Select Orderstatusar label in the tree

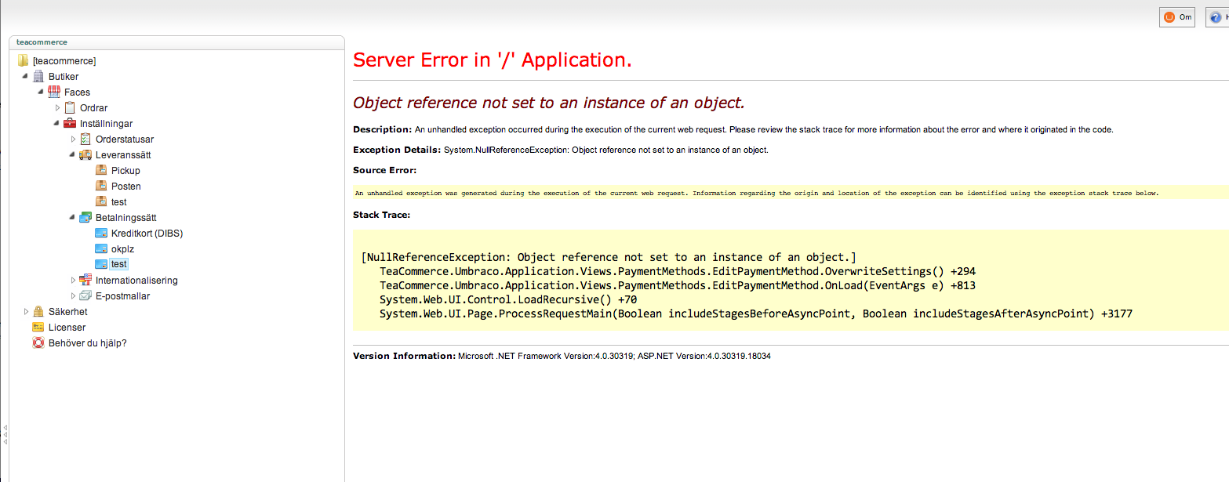tap(125, 140)
